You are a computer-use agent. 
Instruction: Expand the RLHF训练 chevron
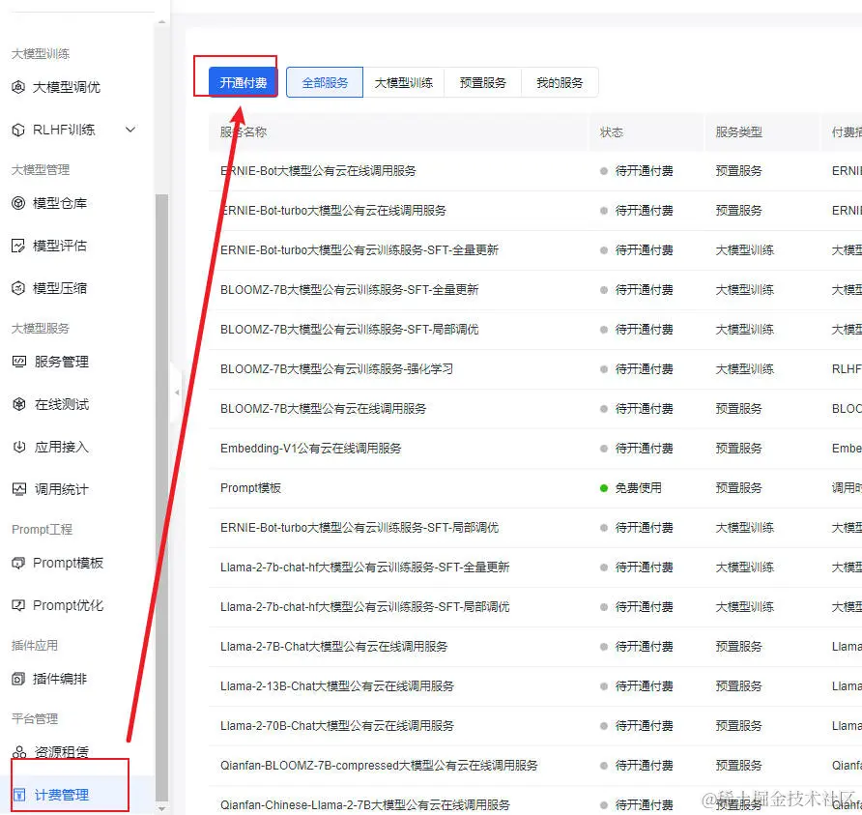pyautogui.click(x=130, y=130)
